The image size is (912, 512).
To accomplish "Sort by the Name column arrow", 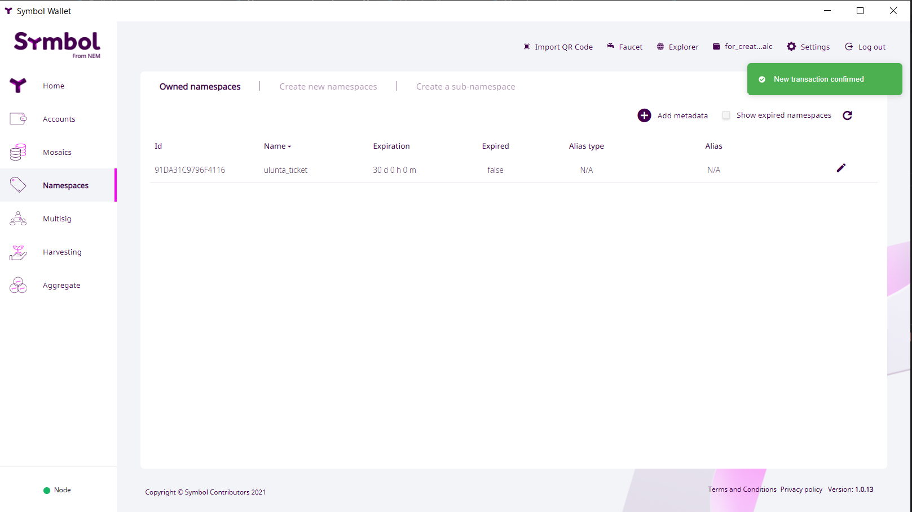I will tap(289, 146).
